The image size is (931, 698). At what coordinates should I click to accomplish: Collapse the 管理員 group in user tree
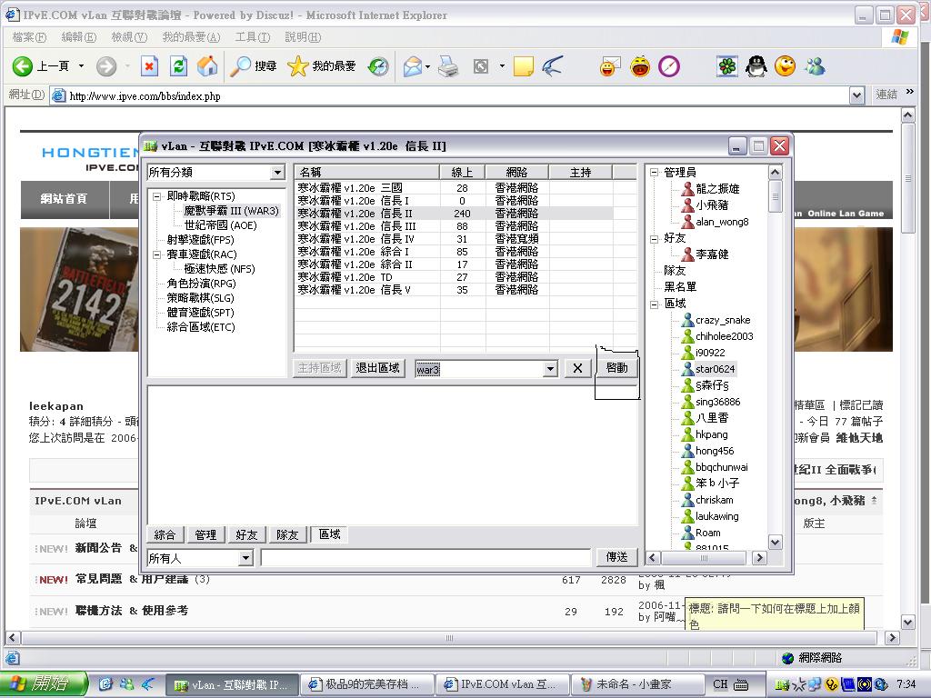(655, 173)
